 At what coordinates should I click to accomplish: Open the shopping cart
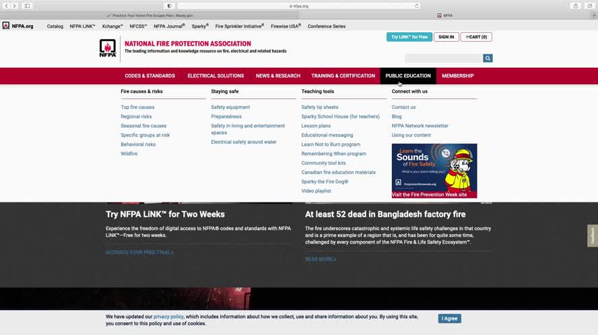pyautogui.click(x=476, y=37)
